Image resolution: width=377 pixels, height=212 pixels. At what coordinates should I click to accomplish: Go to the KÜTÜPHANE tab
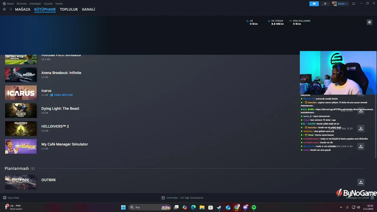coord(45,9)
